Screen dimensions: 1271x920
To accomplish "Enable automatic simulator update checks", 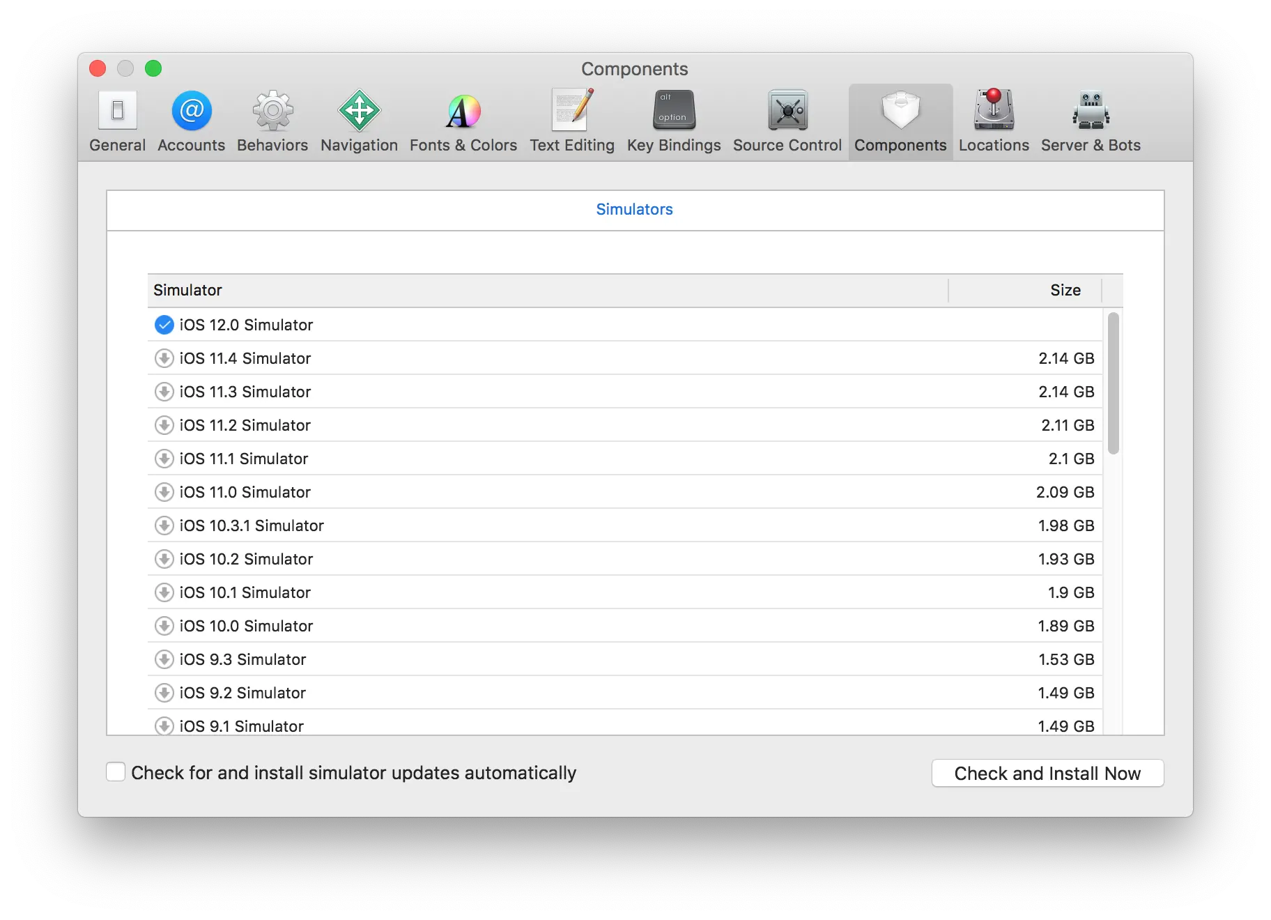I will (116, 772).
